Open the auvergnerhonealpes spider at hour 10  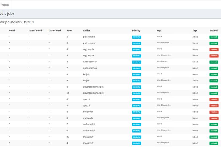pyautogui.click(x=93, y=93)
